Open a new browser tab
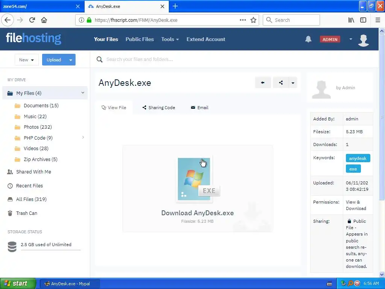 (175, 6)
